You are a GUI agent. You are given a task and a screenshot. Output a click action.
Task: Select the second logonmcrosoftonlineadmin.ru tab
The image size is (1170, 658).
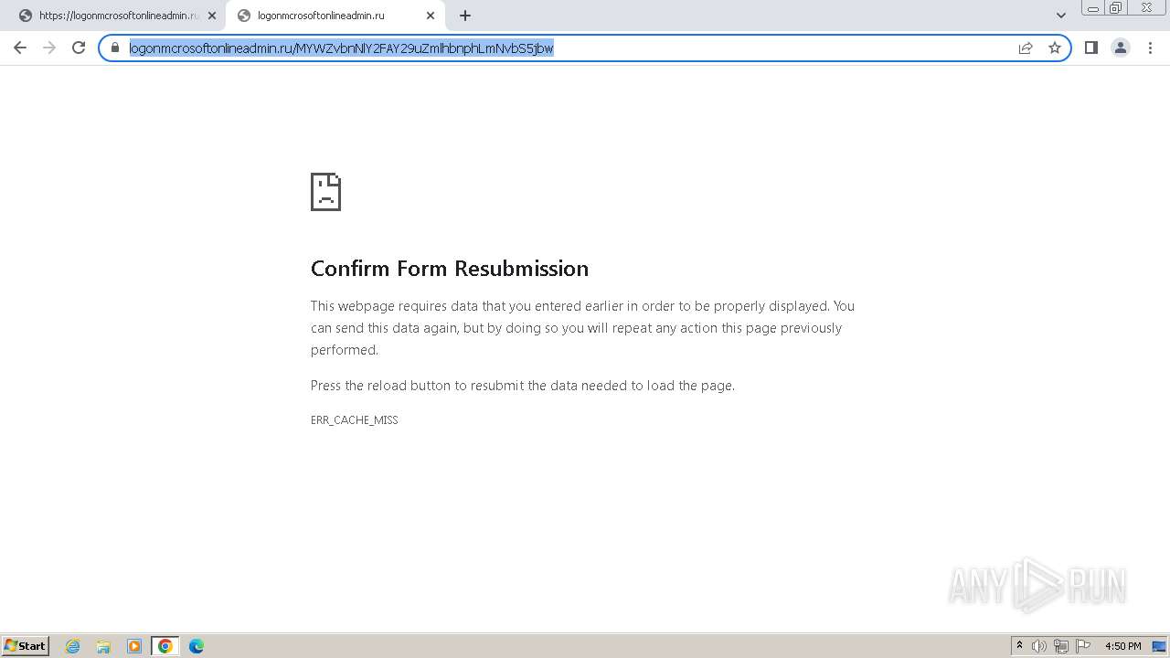tap(335, 16)
